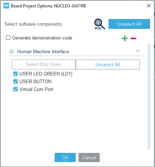Viewport: 155px width, 167px height.
Task: Toggle the Virtual Com Port checkbox
Action: (x=15, y=89)
